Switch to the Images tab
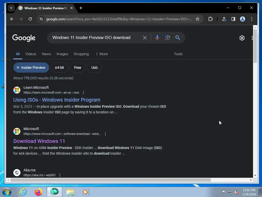This screenshot has height=197, width=262. tap(62, 54)
